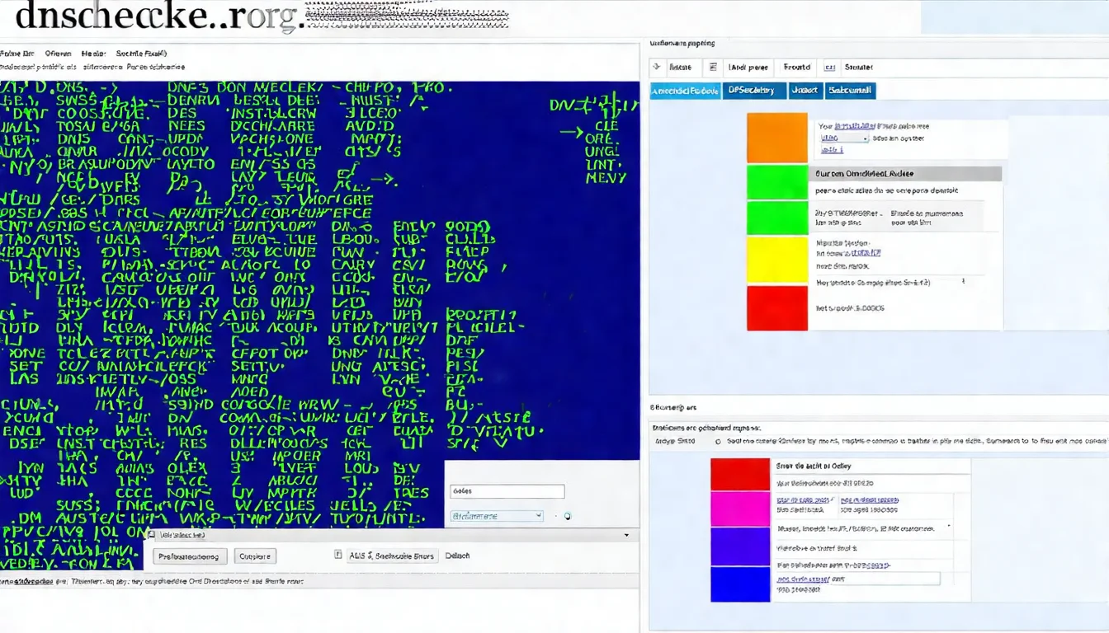Click the Delach button
This screenshot has height=633, width=1109.
[458, 556]
